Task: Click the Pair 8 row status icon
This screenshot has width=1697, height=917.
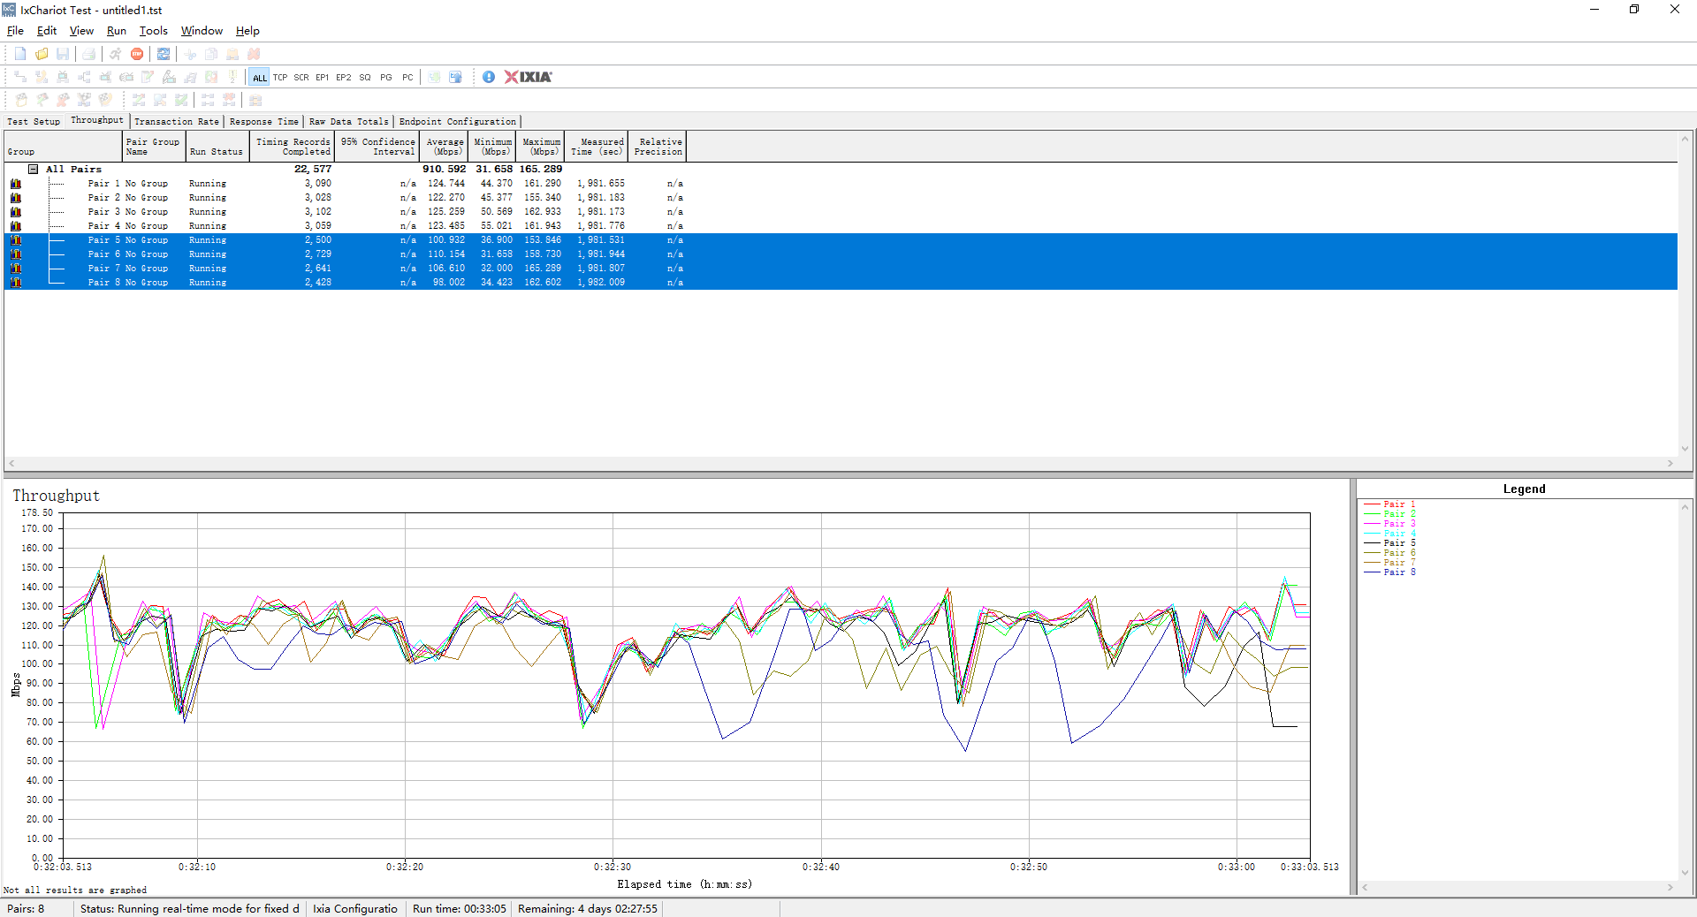Action: [16, 283]
